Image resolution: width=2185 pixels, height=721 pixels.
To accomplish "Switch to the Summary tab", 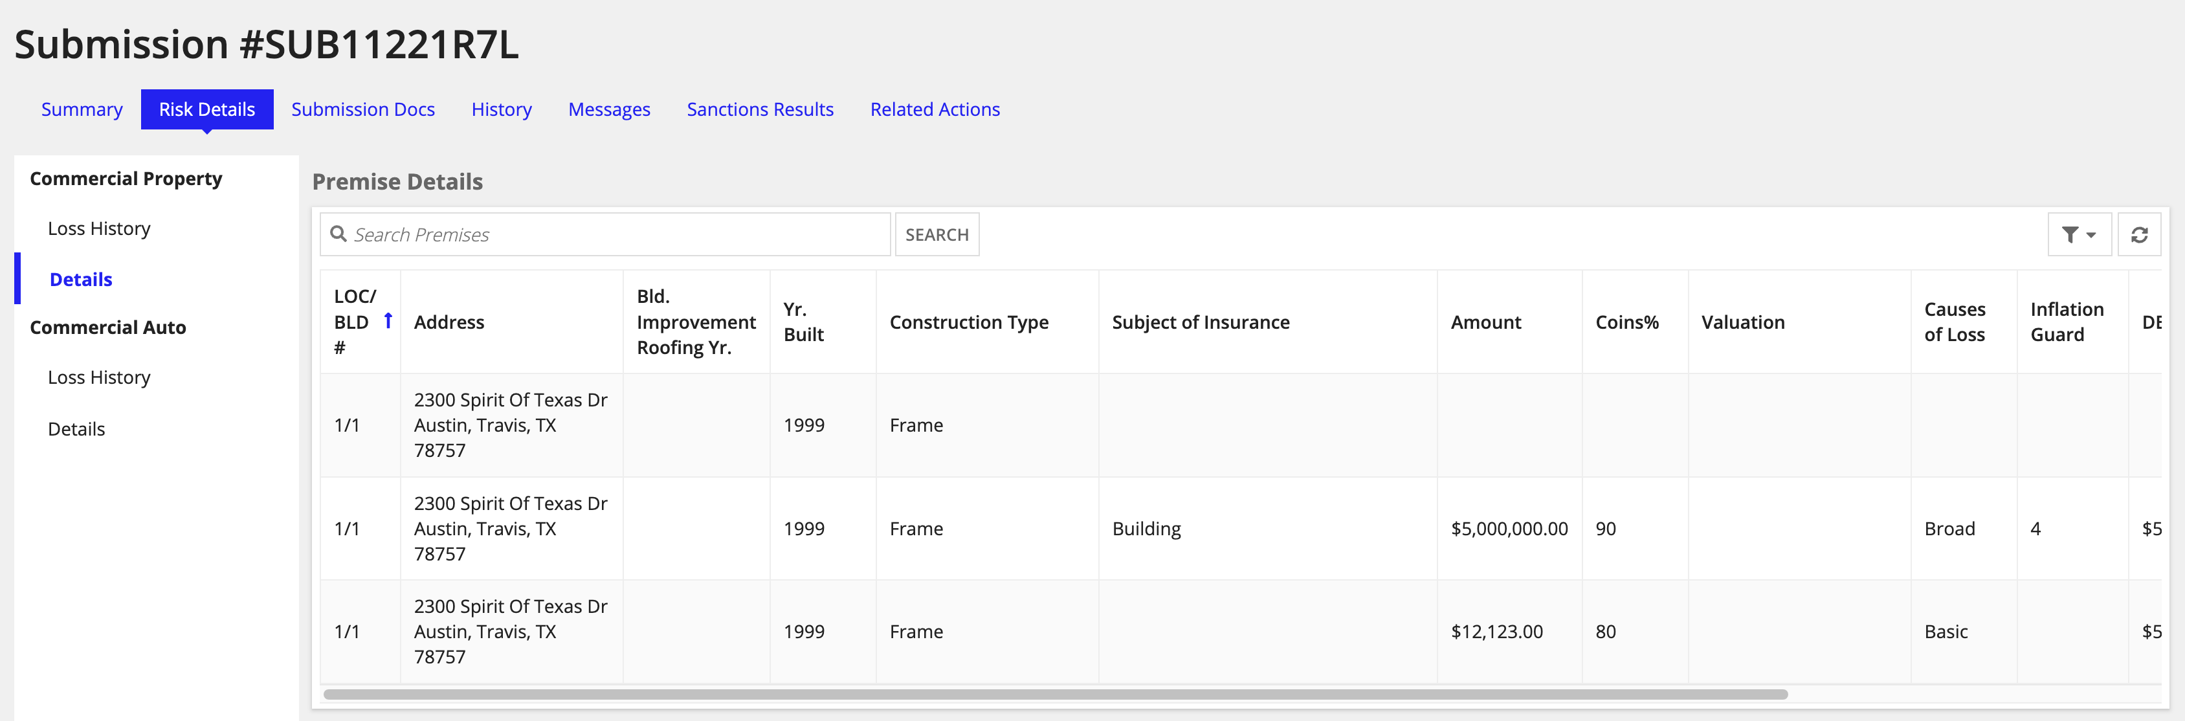I will (x=82, y=109).
